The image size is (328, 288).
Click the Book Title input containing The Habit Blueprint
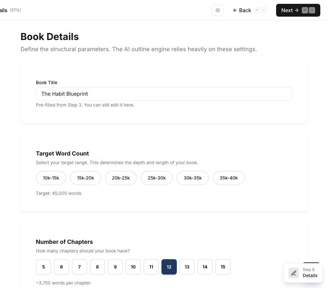[x=164, y=94]
